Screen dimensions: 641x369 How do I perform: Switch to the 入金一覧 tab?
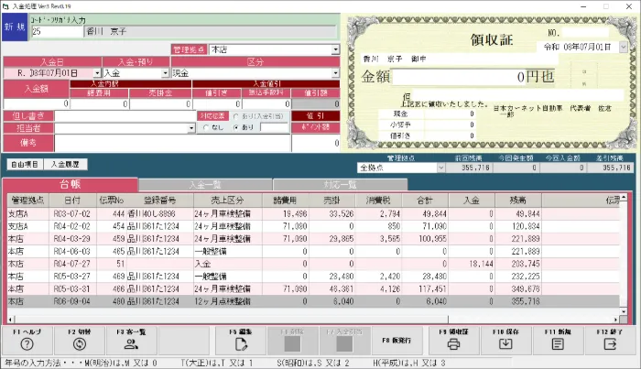[205, 185]
